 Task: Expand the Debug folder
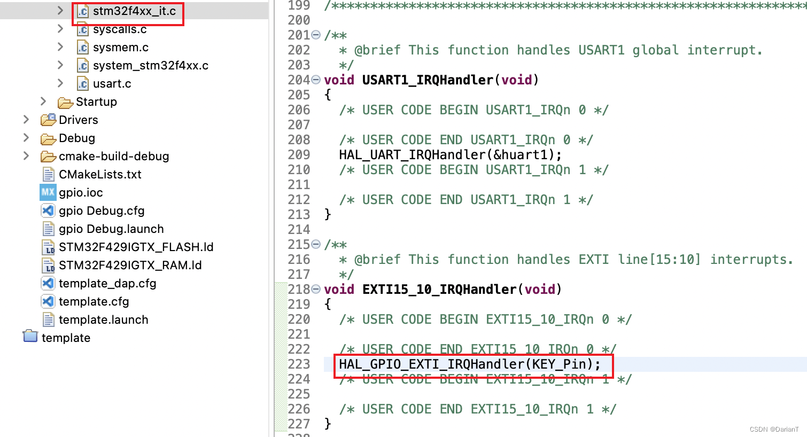(26, 138)
